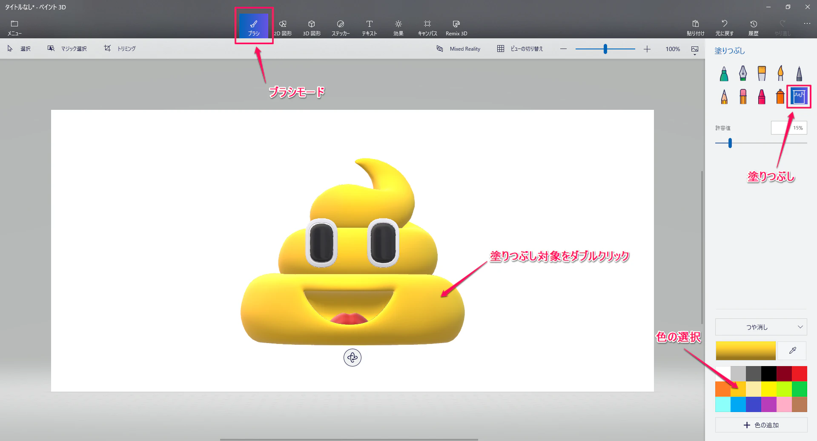This screenshot has width=817, height=441.
Task: Select the green marker brush
Action: 724,73
